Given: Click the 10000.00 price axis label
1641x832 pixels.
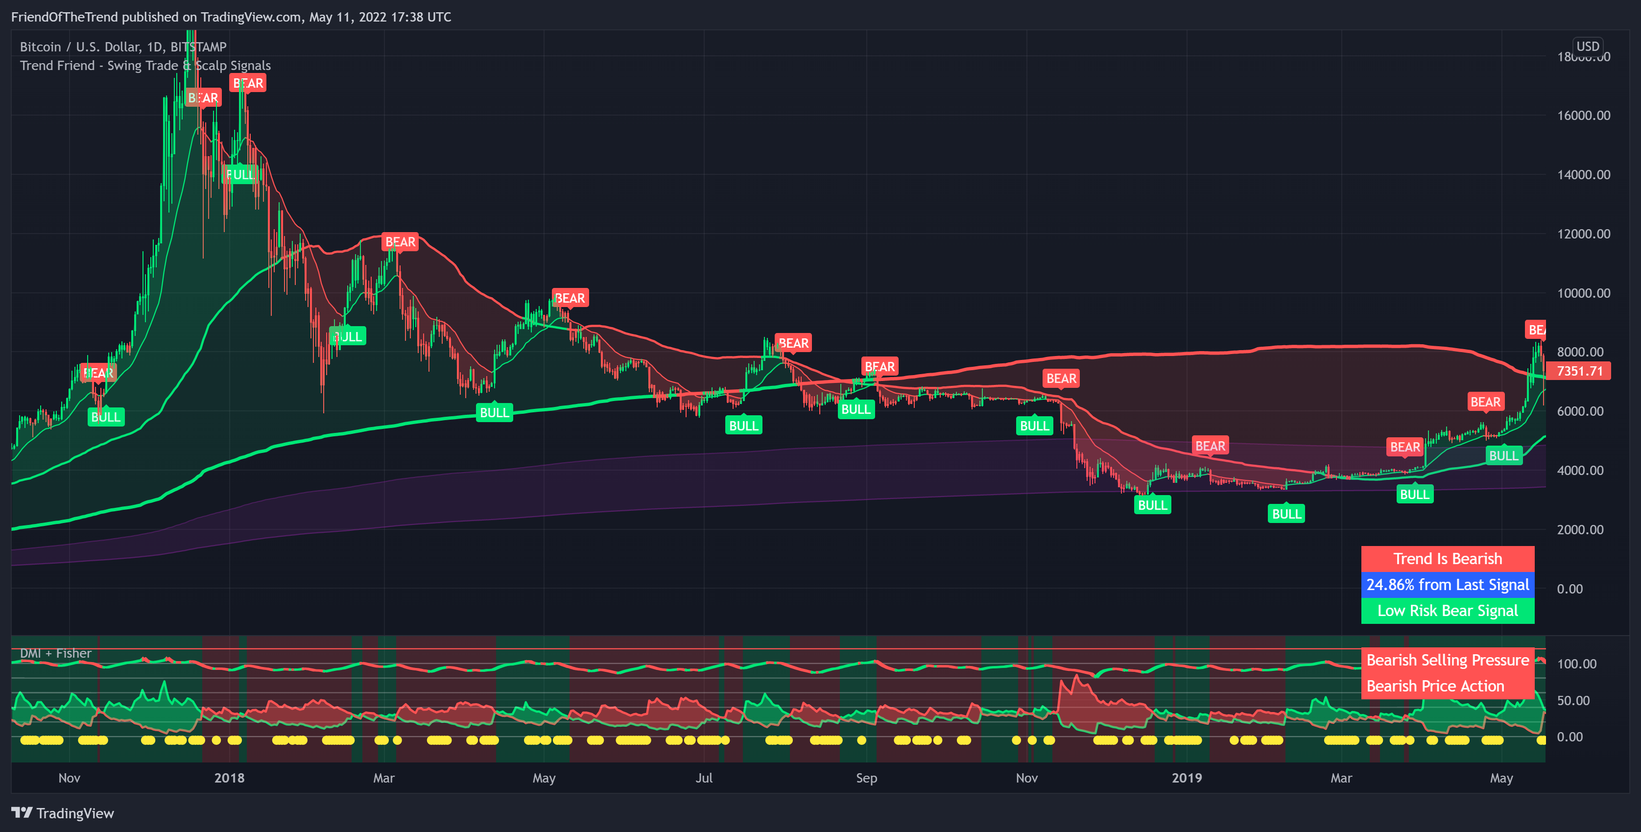Looking at the screenshot, I should point(1583,293).
